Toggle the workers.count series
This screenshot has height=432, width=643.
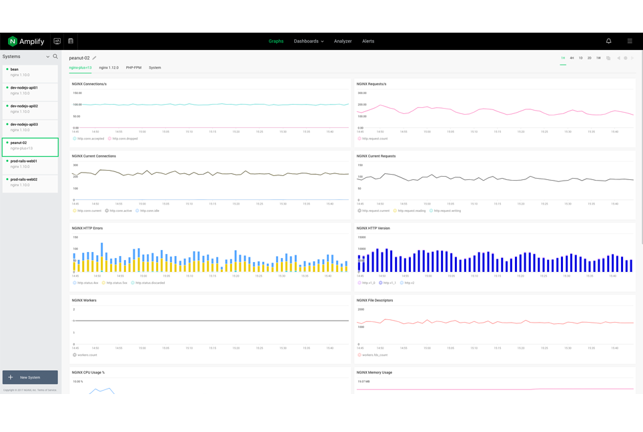[x=85, y=355]
